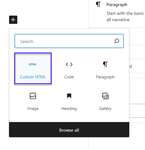The image size is (145, 150).
Task: Click the Image block picture icon
Action: 33,96
